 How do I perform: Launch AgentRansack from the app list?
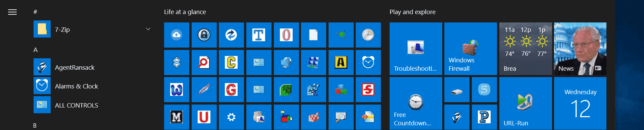coord(93,67)
